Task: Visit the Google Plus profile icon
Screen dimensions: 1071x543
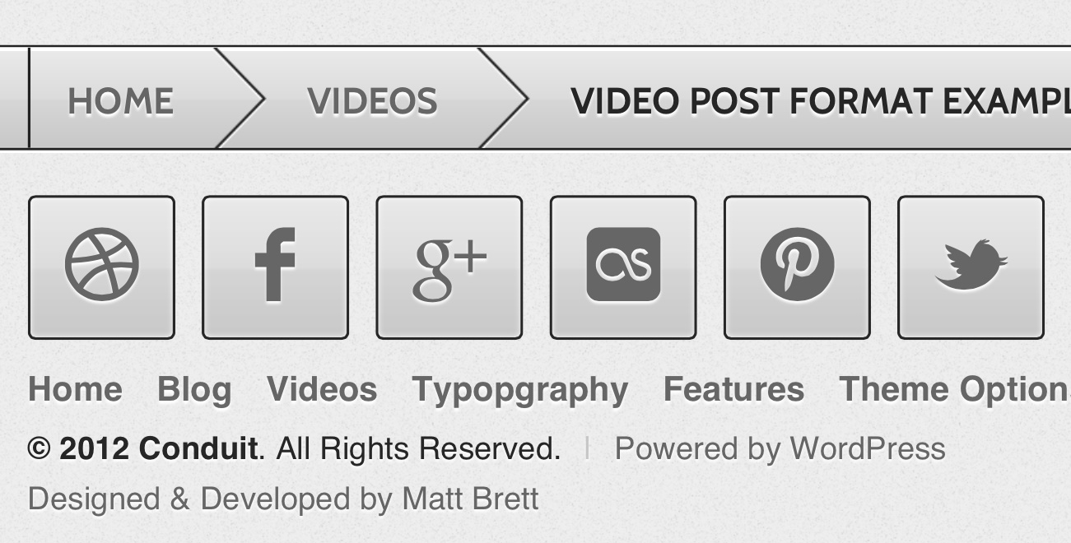Action: (x=449, y=267)
